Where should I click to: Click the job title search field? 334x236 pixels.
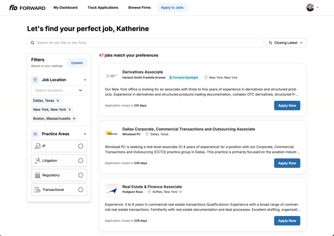(x=145, y=43)
